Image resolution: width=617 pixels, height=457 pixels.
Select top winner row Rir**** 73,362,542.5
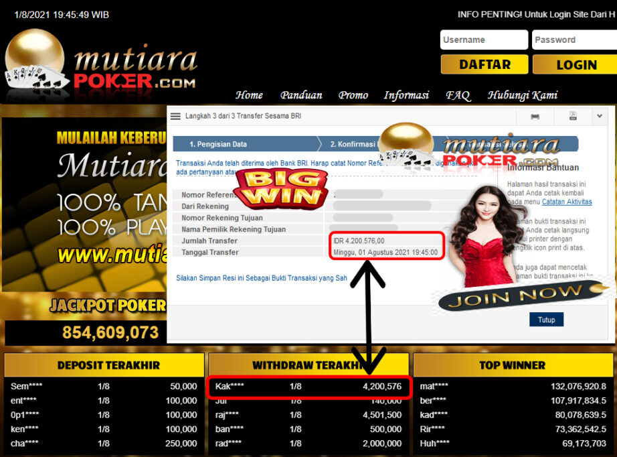tap(513, 429)
